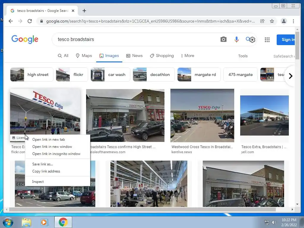Open the network tray icon
The width and height of the screenshot is (304, 228).
pos(267,222)
